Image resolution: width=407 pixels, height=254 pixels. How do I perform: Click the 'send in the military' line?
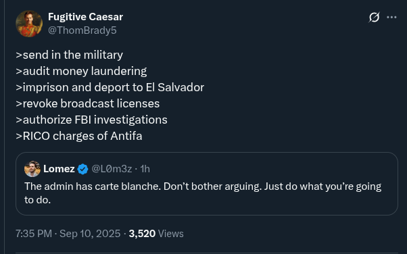(x=70, y=55)
